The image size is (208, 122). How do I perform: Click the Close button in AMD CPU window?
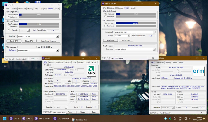[94, 112]
